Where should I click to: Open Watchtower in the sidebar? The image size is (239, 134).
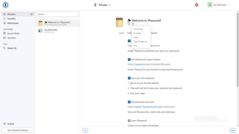(x=13, y=23)
